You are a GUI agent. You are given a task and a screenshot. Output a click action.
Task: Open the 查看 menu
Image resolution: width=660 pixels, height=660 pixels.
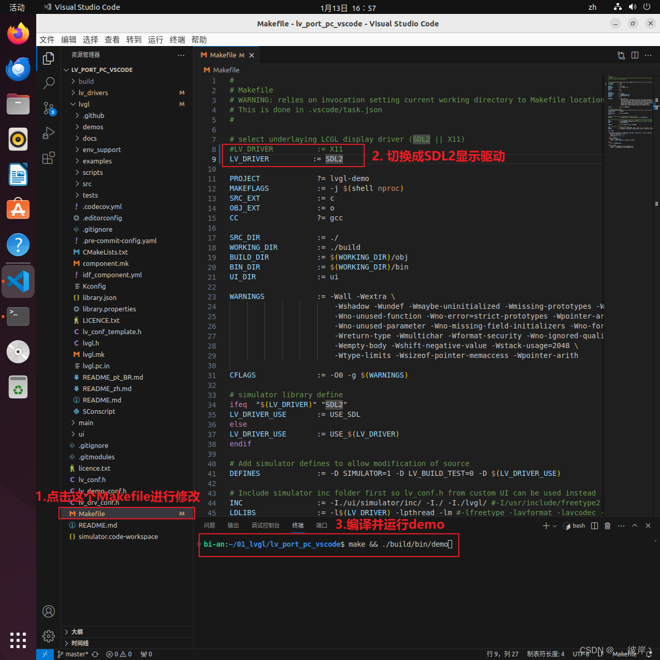[112, 40]
